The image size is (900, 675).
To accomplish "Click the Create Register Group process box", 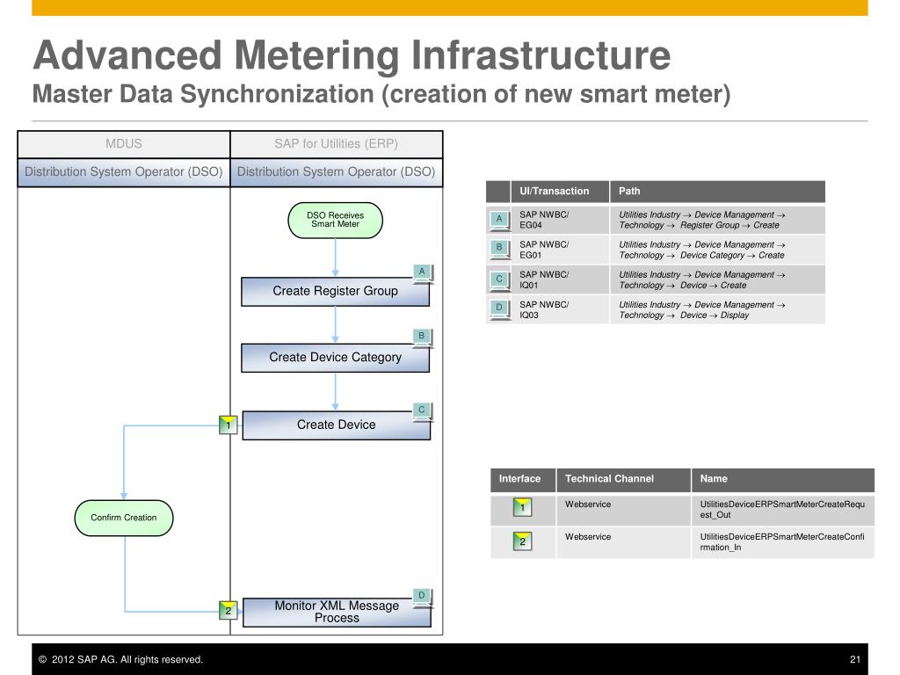I will tap(335, 292).
